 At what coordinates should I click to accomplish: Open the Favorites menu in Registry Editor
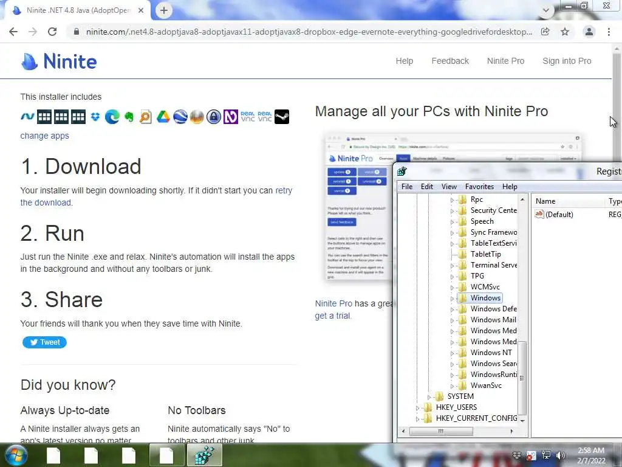(480, 187)
